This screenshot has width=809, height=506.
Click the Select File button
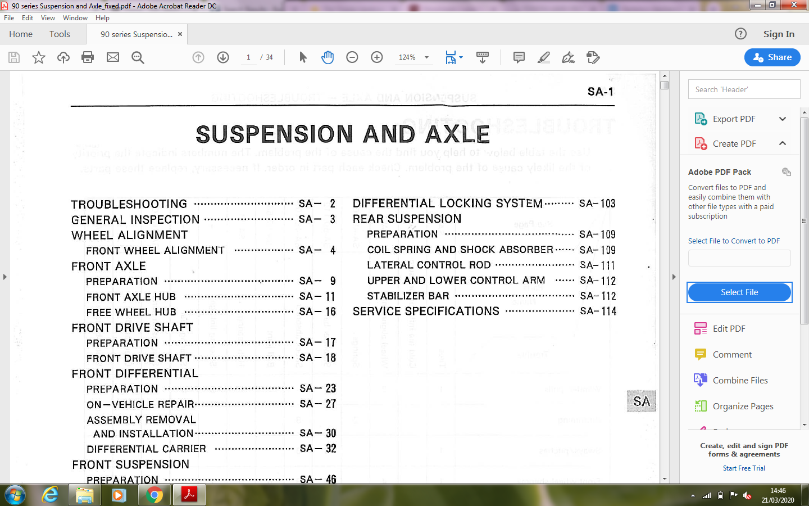(x=739, y=292)
